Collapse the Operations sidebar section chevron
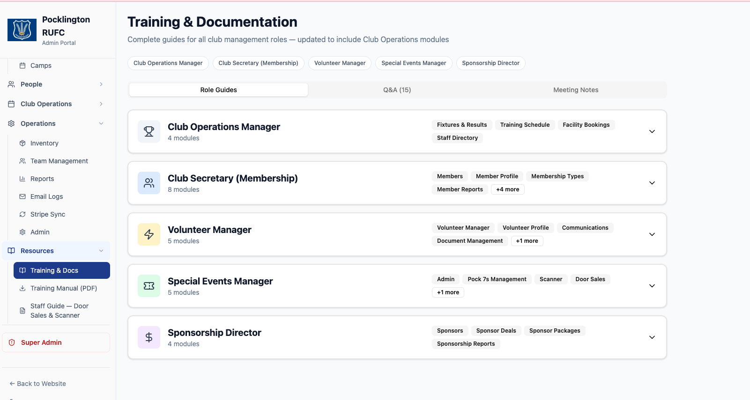Image resolution: width=750 pixels, height=400 pixels. click(101, 124)
